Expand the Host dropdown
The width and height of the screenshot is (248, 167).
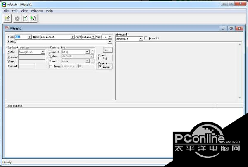[72, 37]
